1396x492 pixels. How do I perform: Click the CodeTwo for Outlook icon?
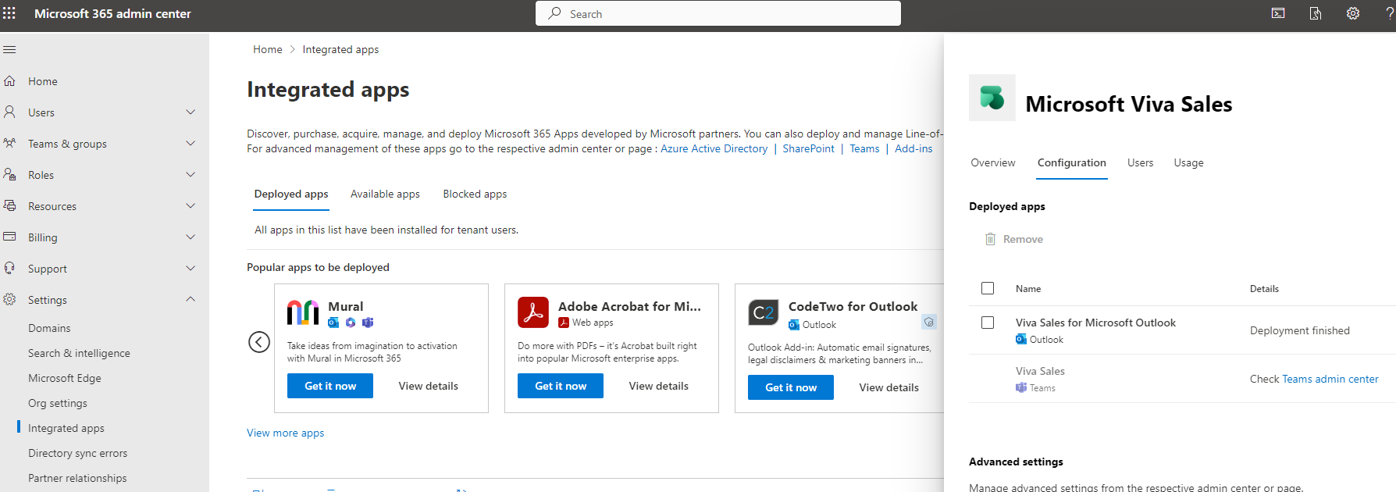763,312
